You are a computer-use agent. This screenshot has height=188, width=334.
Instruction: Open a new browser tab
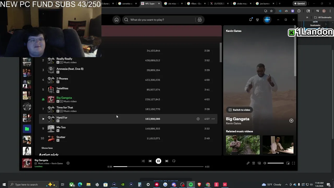coord(280,4)
